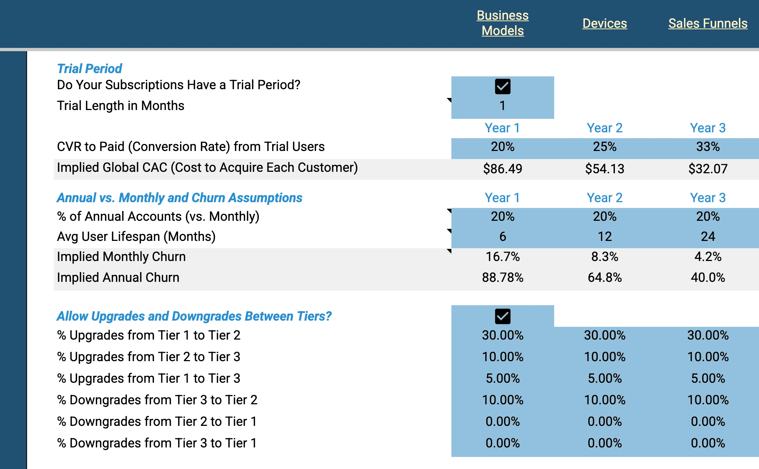Viewport: 759px width, 469px height.
Task: Open the Trial Length in Months dropdown
Action: point(449,101)
